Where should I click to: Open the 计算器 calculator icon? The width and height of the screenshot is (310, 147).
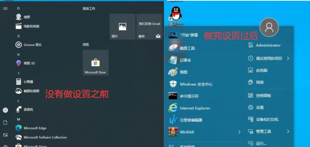tap(19, 82)
